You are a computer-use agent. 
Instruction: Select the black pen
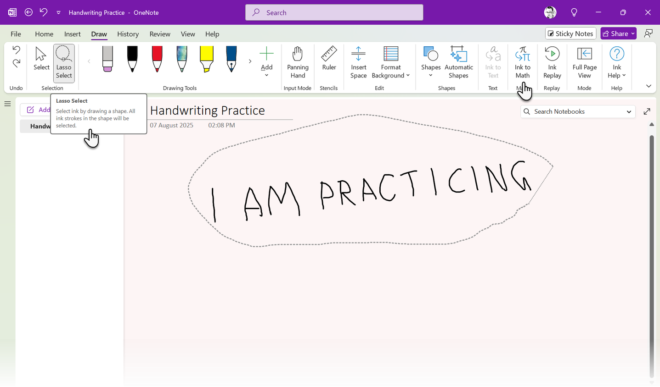click(132, 59)
